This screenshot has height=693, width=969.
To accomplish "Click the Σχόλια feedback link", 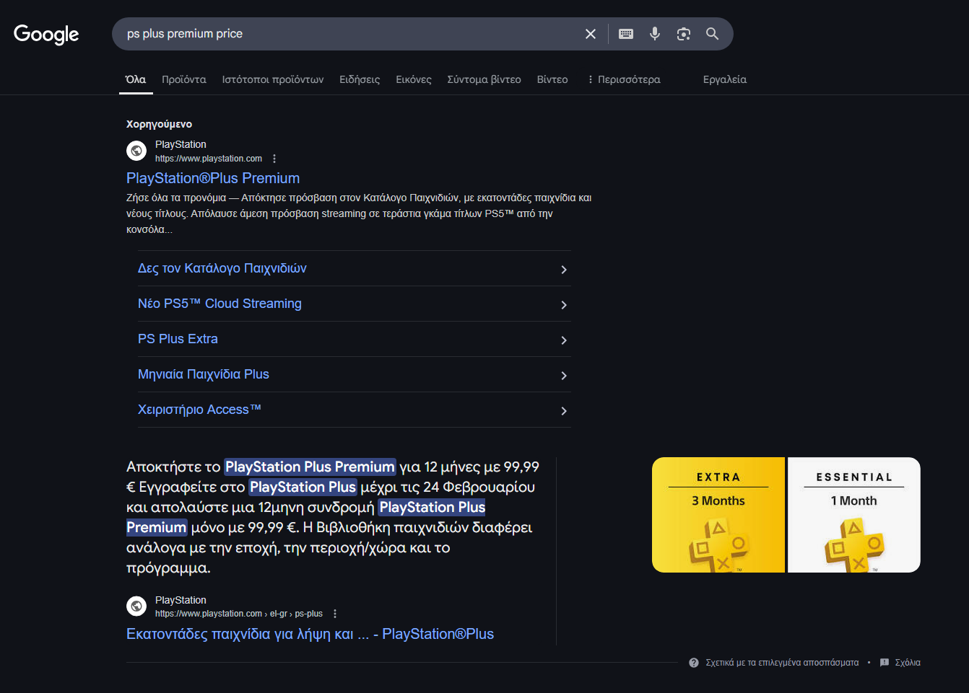I will click(908, 663).
